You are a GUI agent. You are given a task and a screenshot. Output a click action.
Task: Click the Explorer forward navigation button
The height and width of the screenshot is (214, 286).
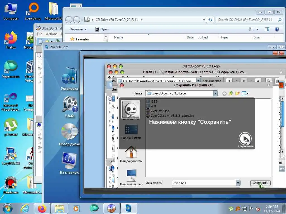coord(77,20)
